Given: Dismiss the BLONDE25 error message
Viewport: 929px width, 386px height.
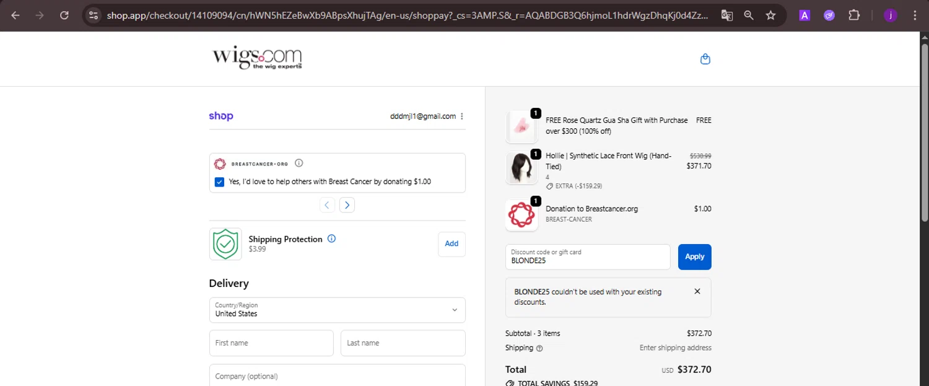Looking at the screenshot, I should pos(697,291).
